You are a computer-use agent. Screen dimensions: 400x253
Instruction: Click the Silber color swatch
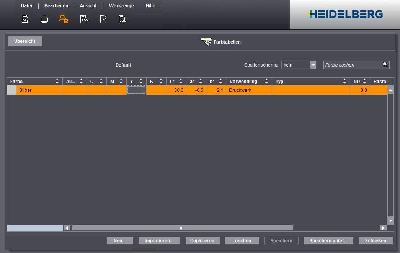coord(12,90)
